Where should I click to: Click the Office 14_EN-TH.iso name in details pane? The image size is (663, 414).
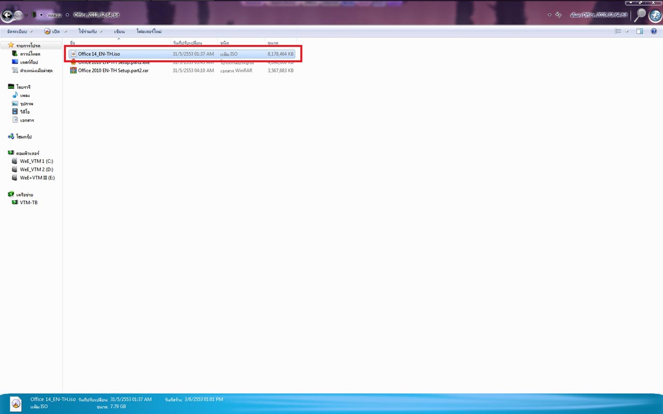[53, 400]
